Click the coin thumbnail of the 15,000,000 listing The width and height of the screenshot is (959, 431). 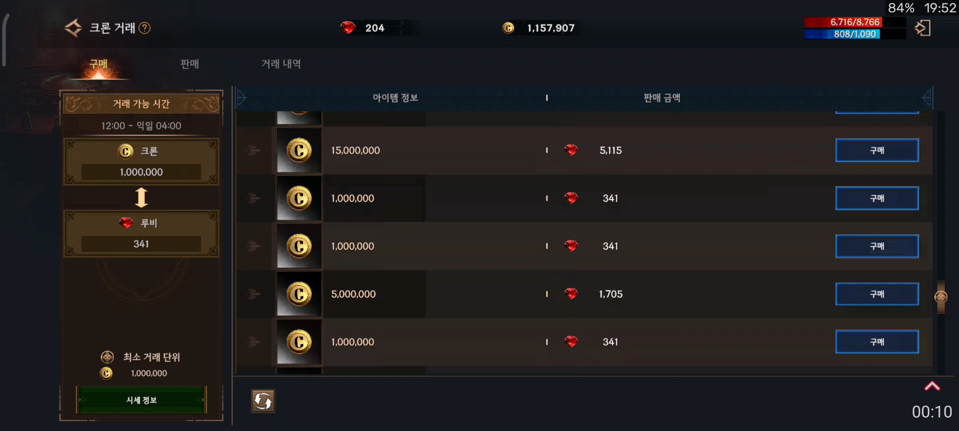pyautogui.click(x=299, y=150)
